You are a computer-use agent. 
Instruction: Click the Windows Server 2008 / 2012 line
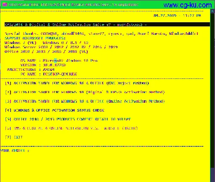tap(61, 47)
